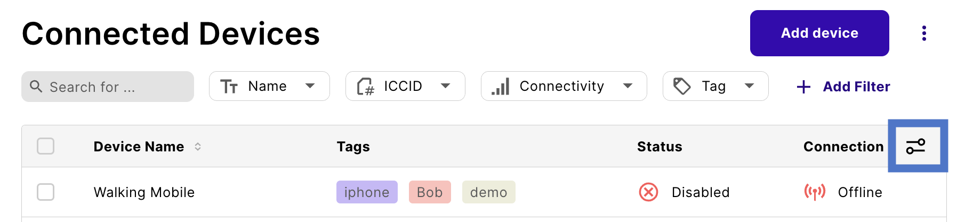965x222 pixels.
Task: Open the column settings sliders icon
Action: (x=916, y=146)
